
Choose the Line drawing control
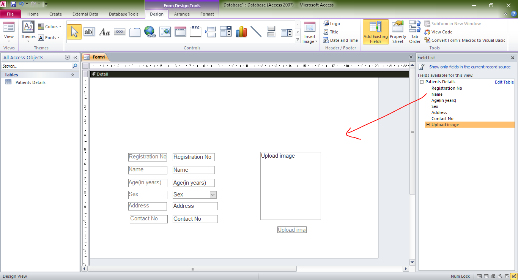tap(256, 32)
